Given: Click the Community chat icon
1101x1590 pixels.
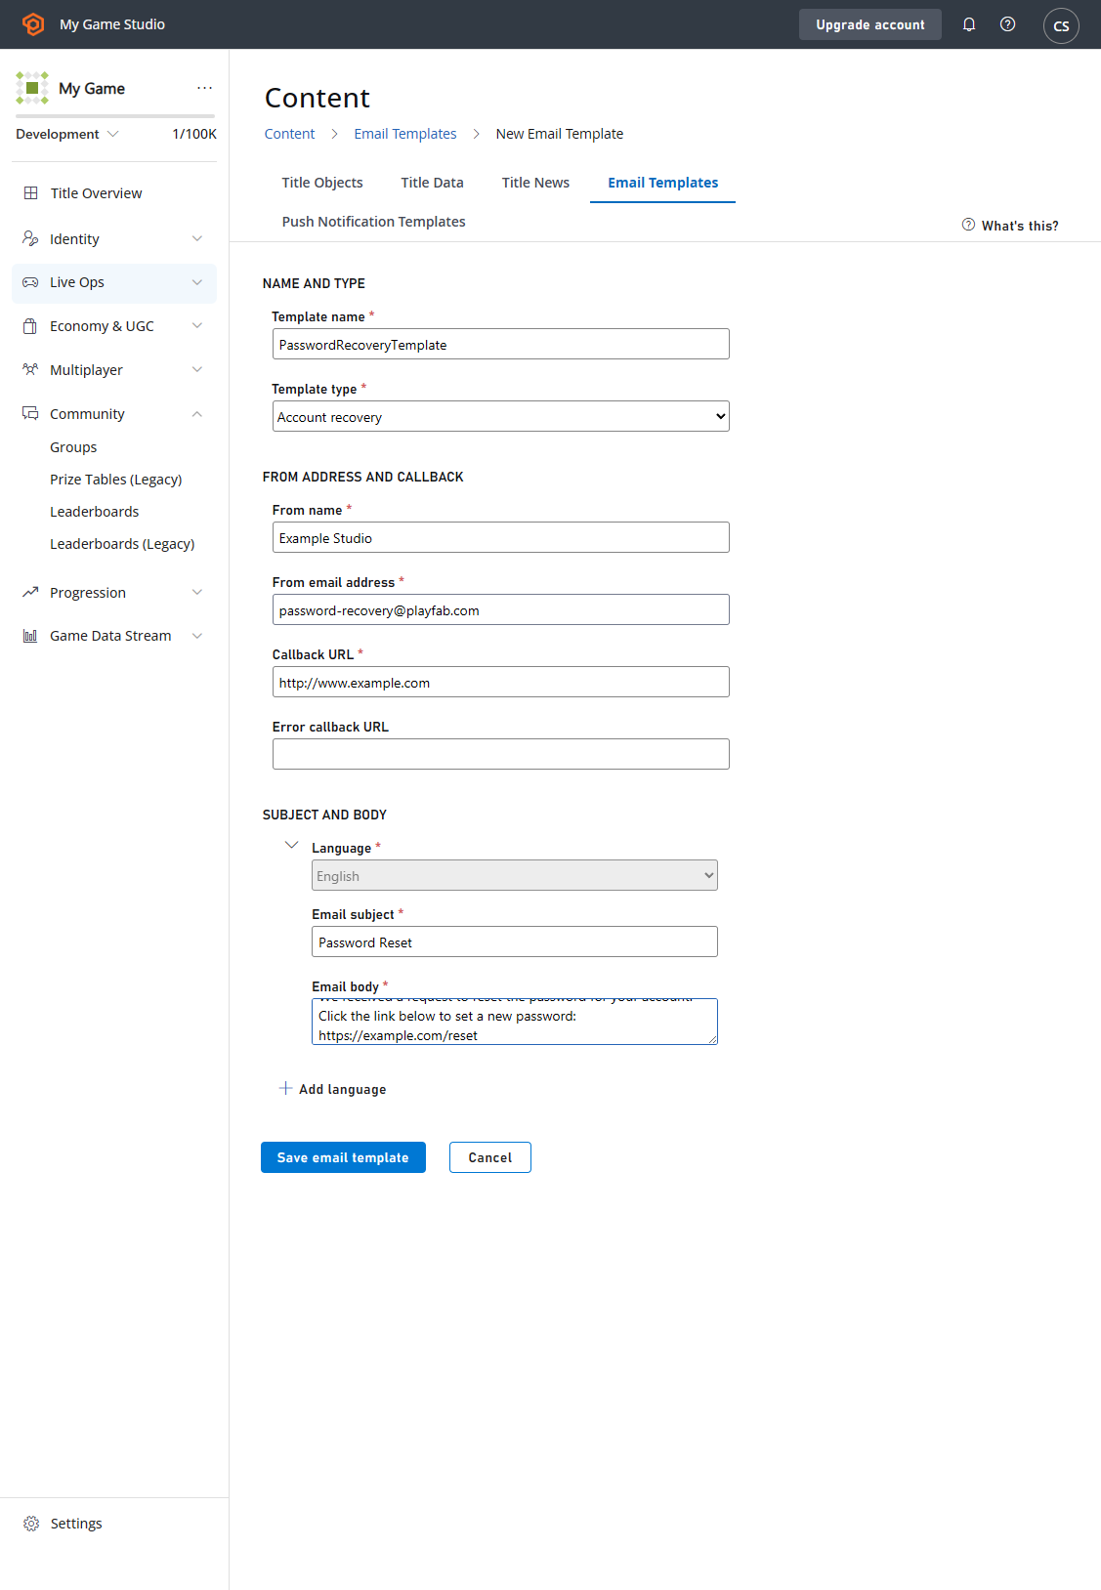Looking at the screenshot, I should pos(30,414).
